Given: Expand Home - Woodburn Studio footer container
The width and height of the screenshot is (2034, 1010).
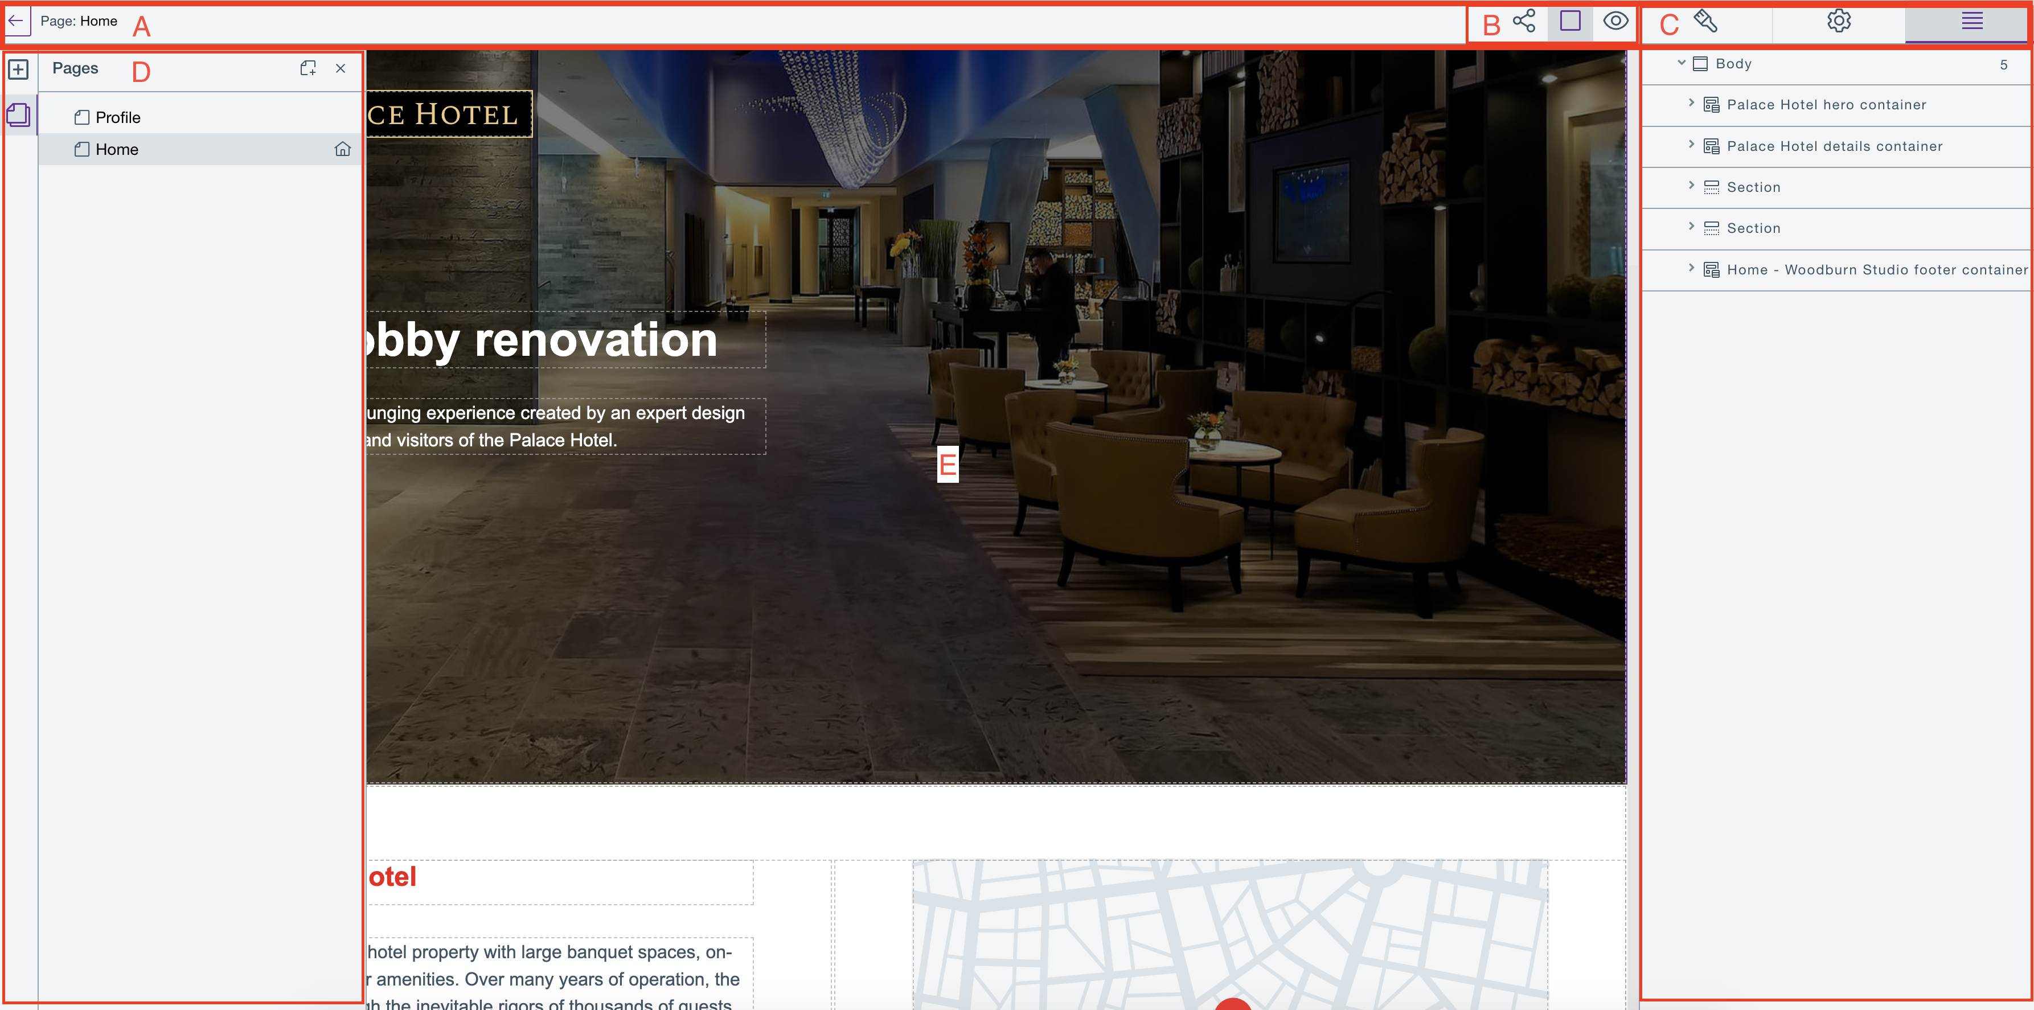Looking at the screenshot, I should coord(1692,269).
